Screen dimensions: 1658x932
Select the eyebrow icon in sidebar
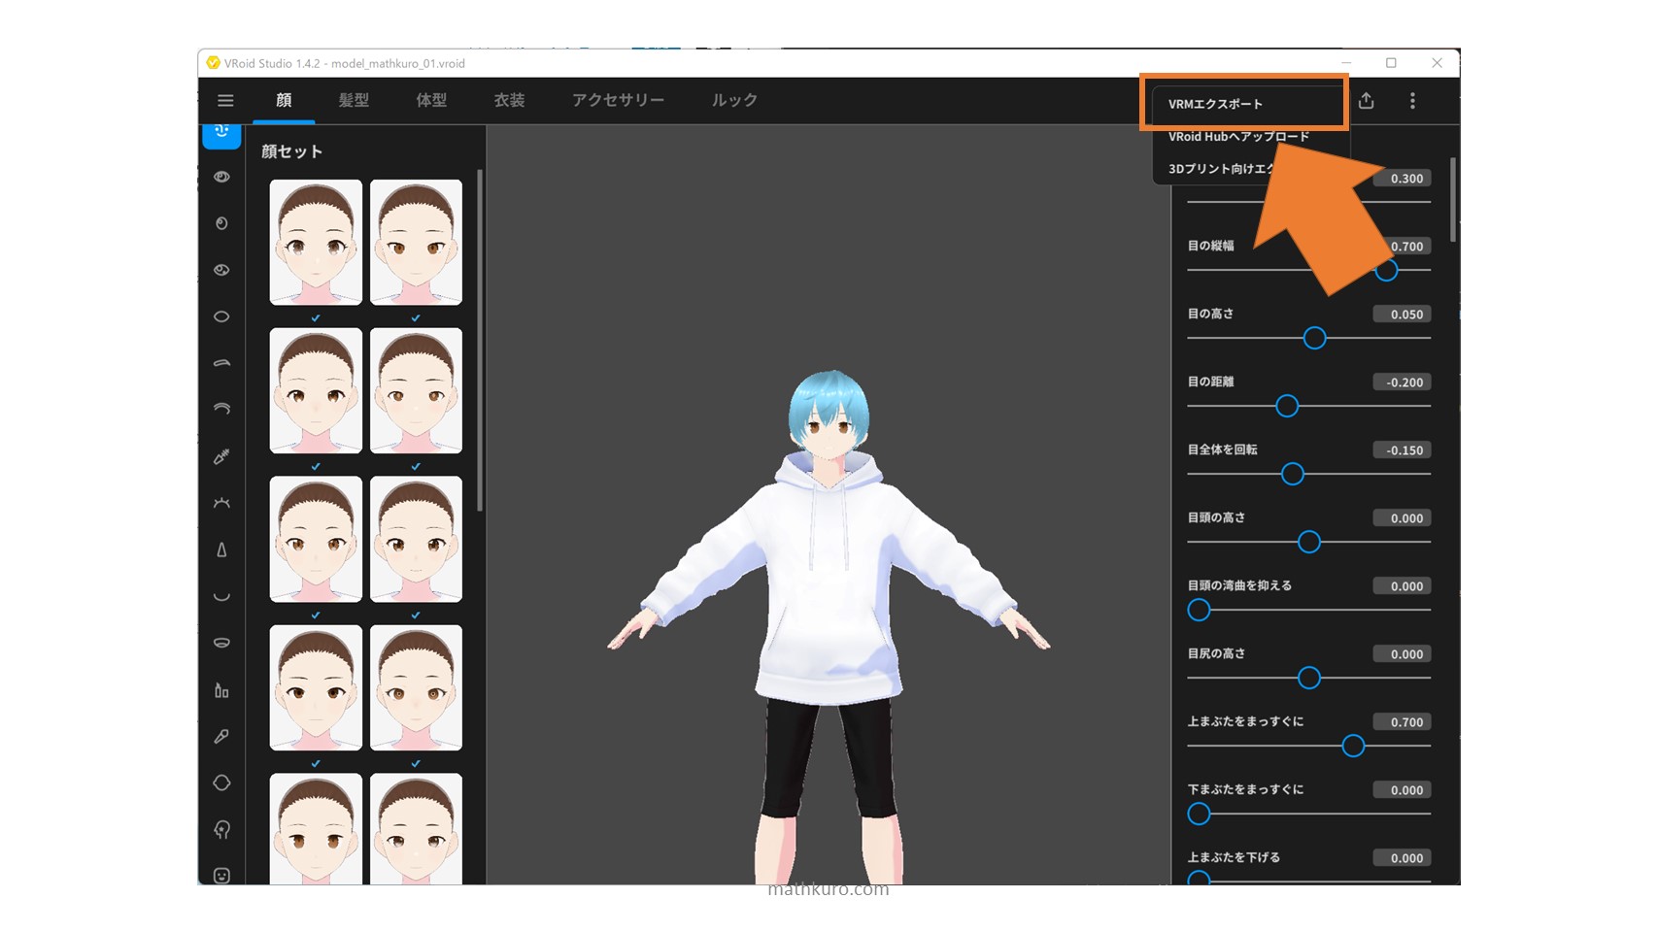(221, 363)
